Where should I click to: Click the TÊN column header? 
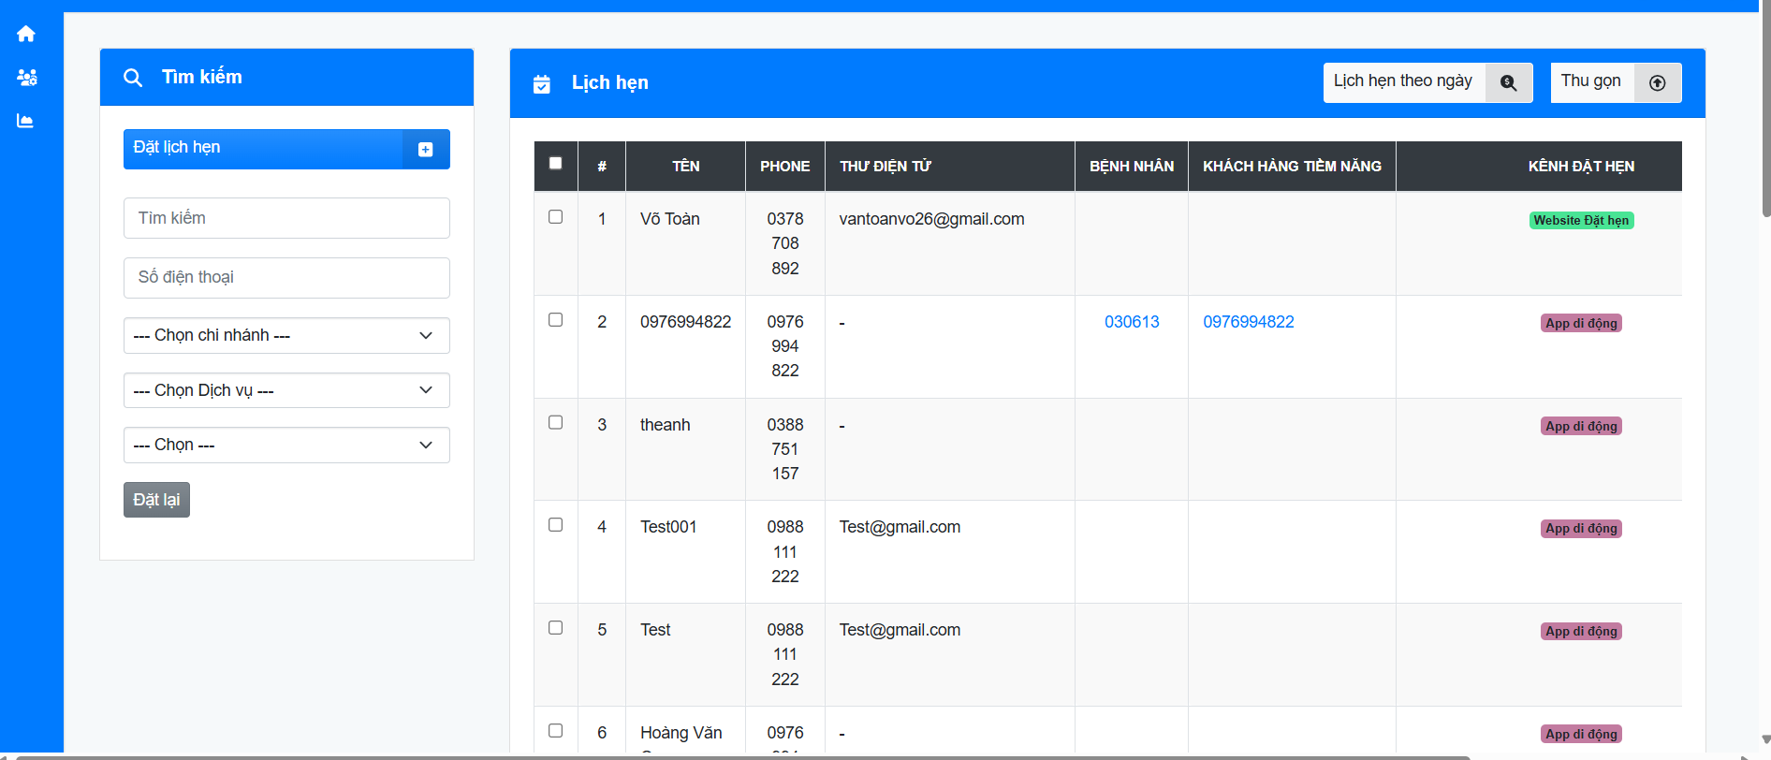pos(685,167)
